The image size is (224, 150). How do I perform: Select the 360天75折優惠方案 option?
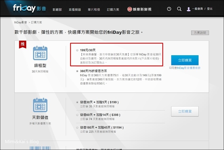pyautogui.click(x=77, y=71)
